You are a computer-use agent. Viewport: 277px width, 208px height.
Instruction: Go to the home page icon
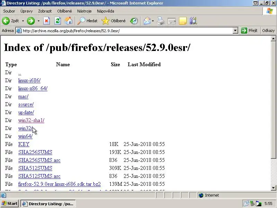[69, 21]
